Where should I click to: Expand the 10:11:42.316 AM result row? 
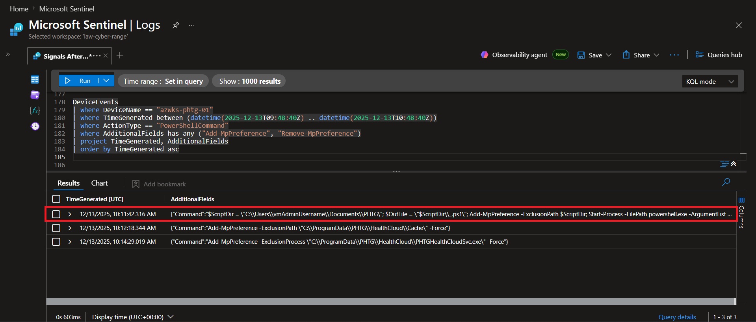coord(70,214)
